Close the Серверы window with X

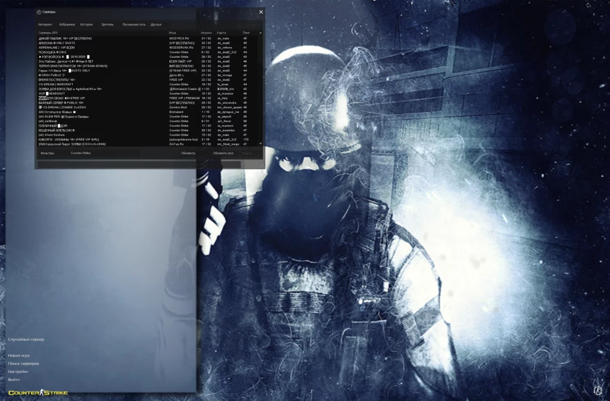click(x=260, y=11)
